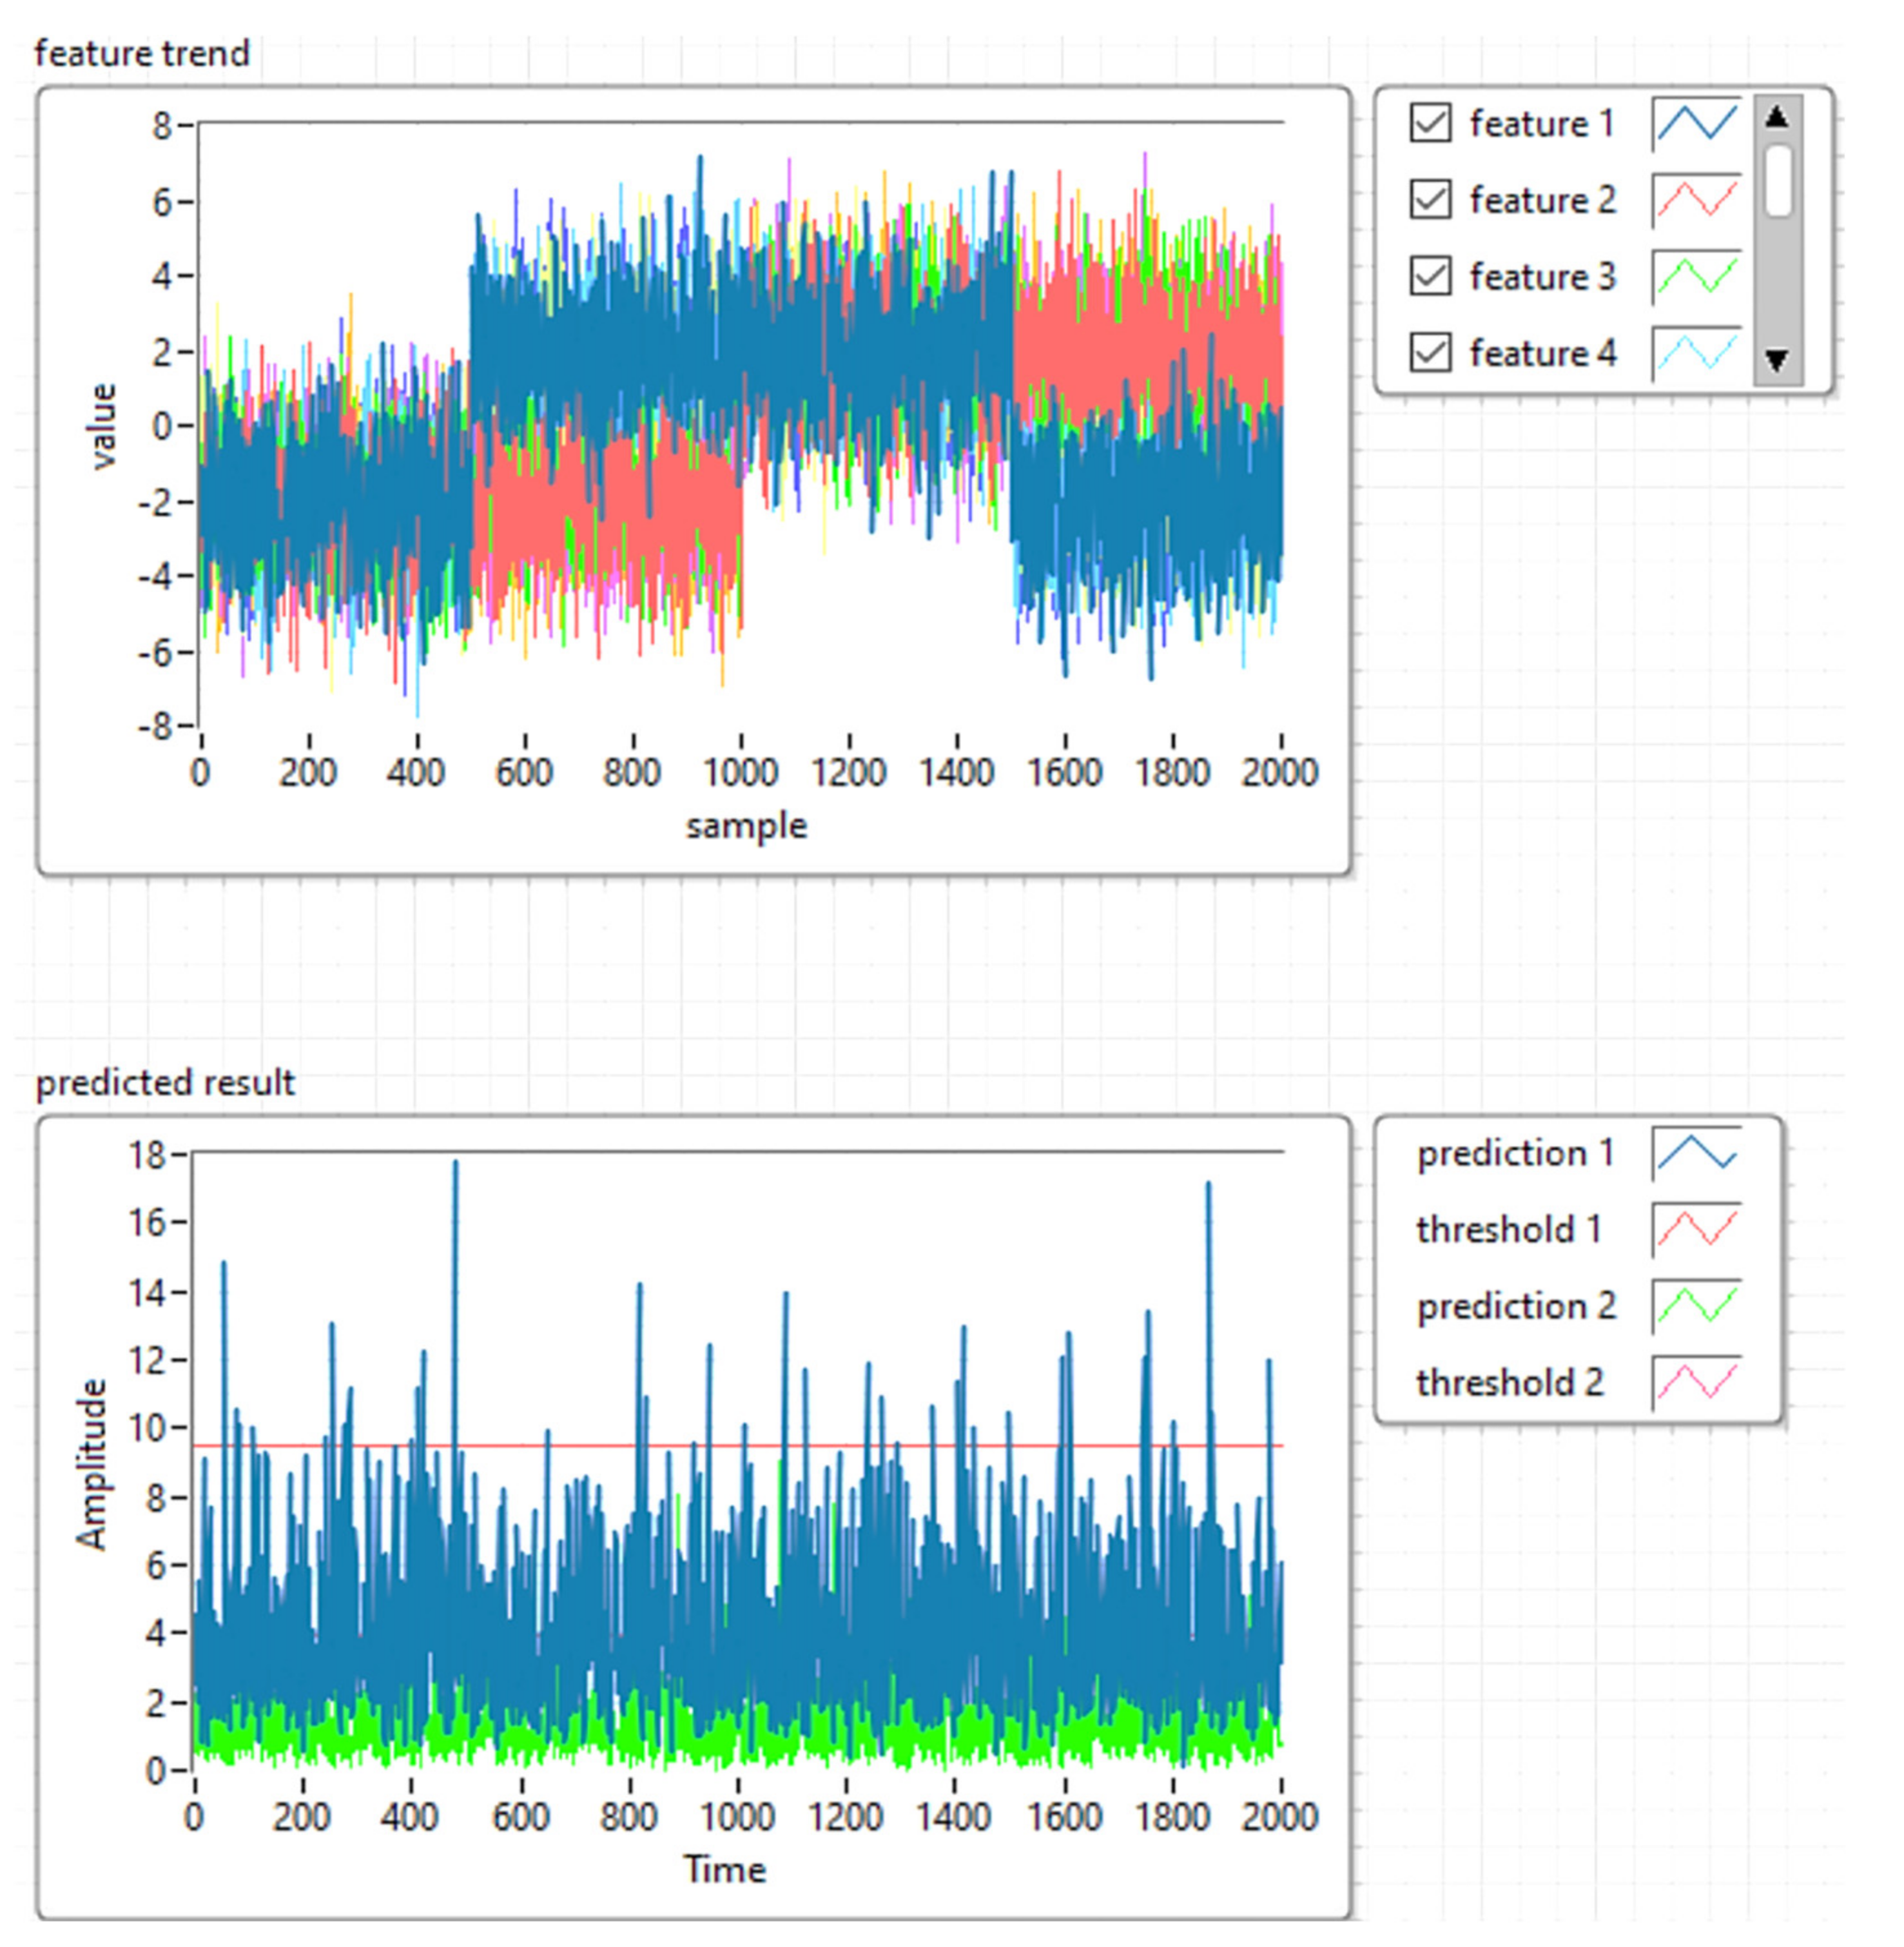Screen dimensions: 1904x1947
Task: Click feature 3 green line-style icon
Action: 1696,276
